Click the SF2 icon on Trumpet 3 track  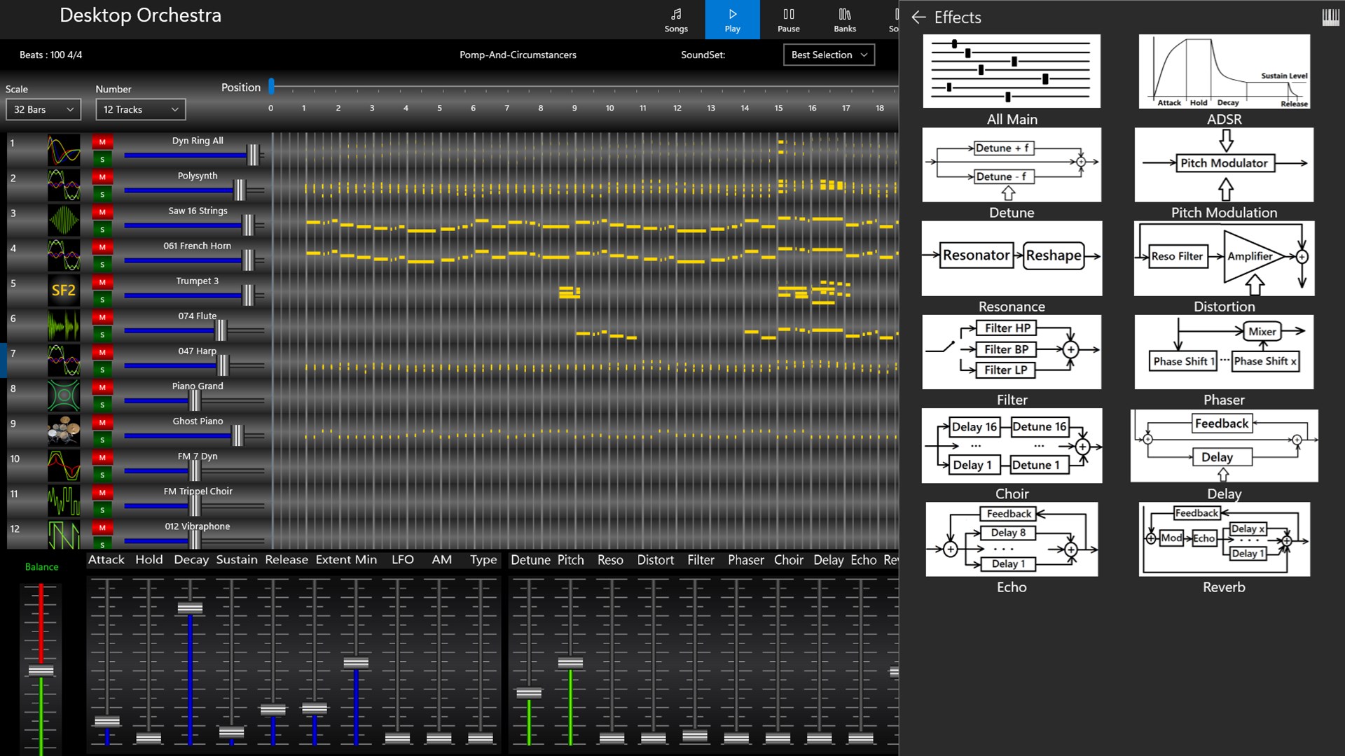64,290
